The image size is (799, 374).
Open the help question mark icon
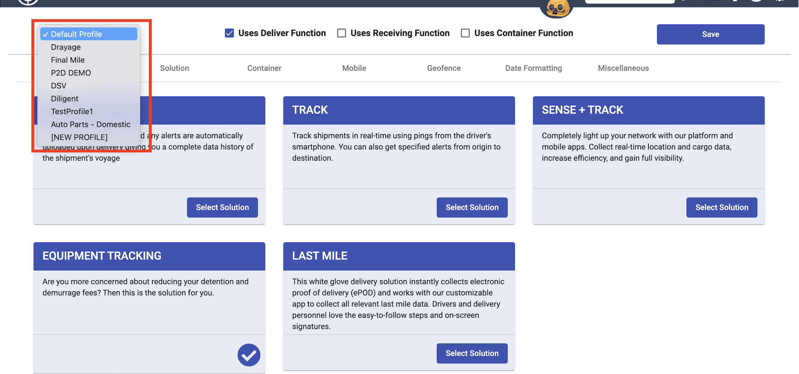(735, 2)
